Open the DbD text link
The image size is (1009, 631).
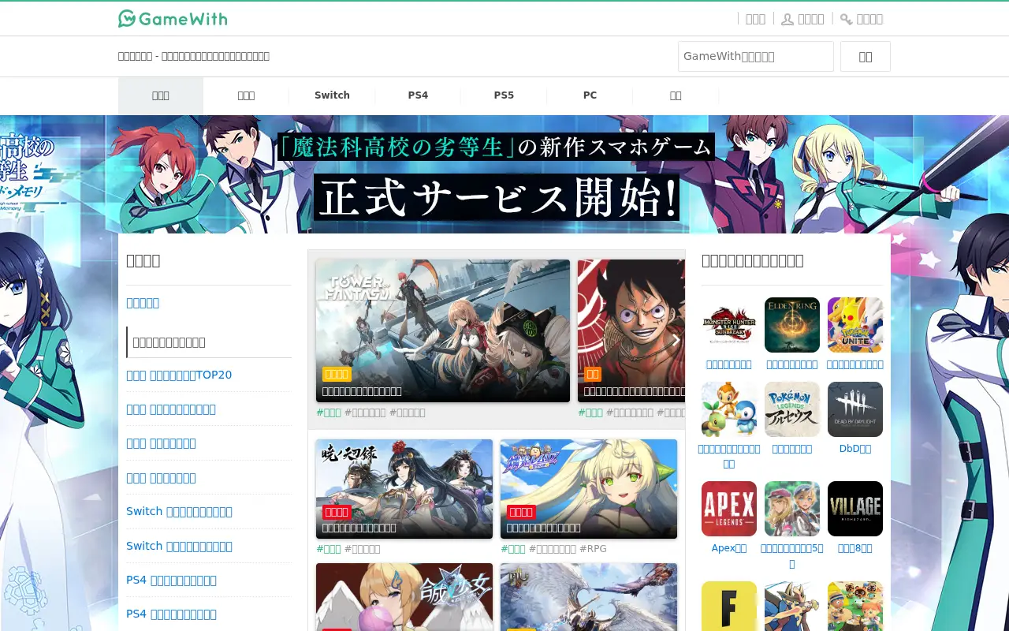(x=855, y=449)
